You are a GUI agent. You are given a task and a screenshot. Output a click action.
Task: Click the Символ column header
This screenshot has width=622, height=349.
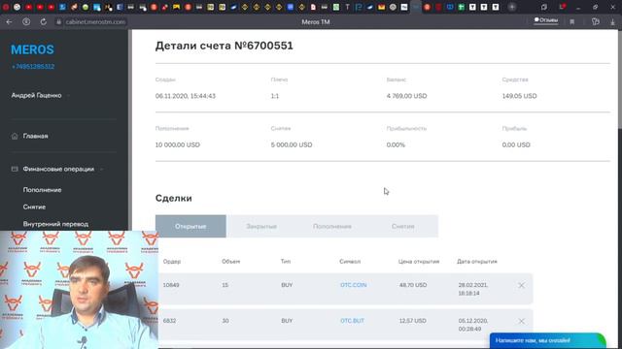click(x=350, y=262)
